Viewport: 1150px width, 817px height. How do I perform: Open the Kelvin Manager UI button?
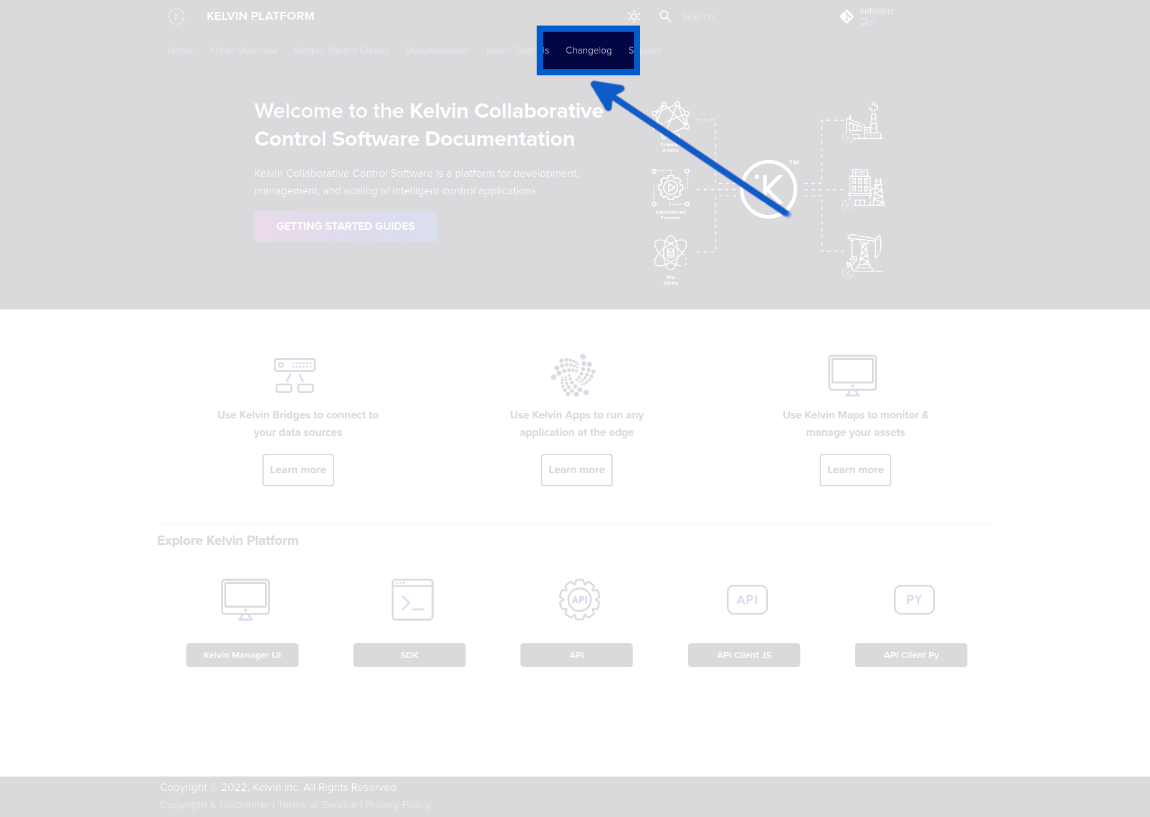(242, 655)
